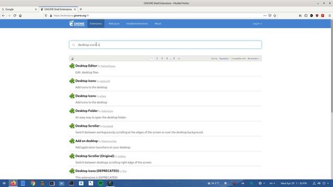This screenshot has height=187, width=333.
Task: Open the keyboard language 'en' dropdown in tray
Action: (x=272, y=183)
